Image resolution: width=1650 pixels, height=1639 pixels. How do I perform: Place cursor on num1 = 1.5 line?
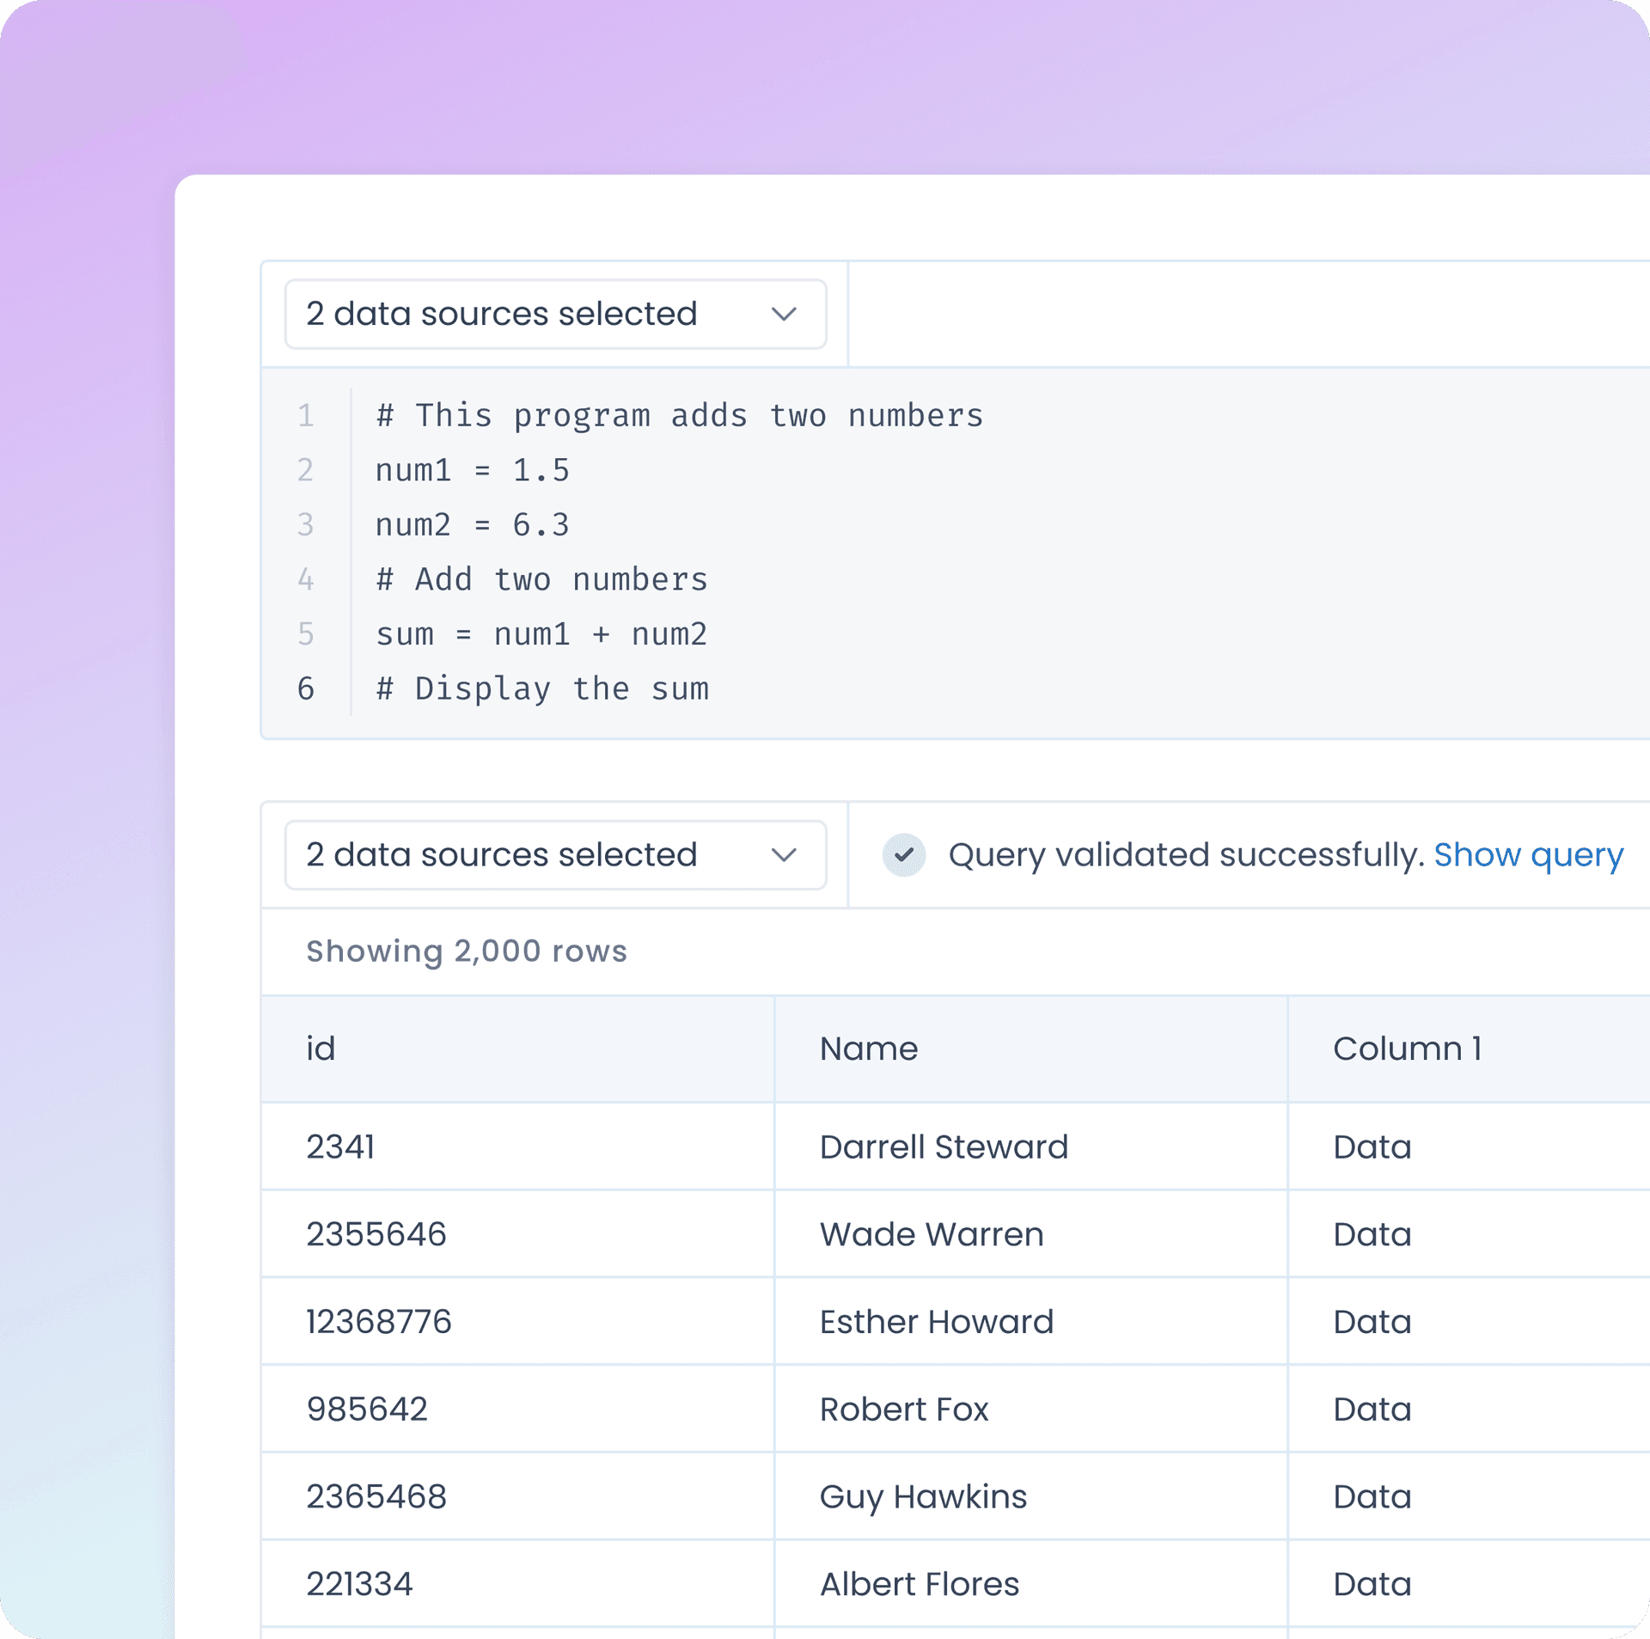pyautogui.click(x=472, y=470)
